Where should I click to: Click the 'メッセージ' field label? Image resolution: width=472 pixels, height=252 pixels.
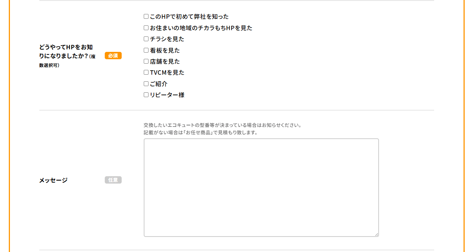point(53,180)
